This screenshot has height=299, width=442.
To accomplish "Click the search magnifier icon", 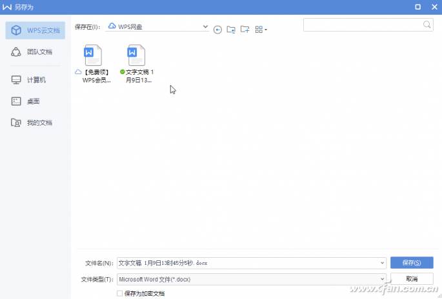I will point(427,24).
